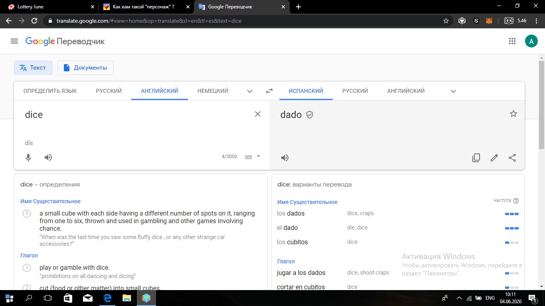The image size is (545, 306).
Task: Select 'РУССКИЙ' as target language
Action: 355,91
